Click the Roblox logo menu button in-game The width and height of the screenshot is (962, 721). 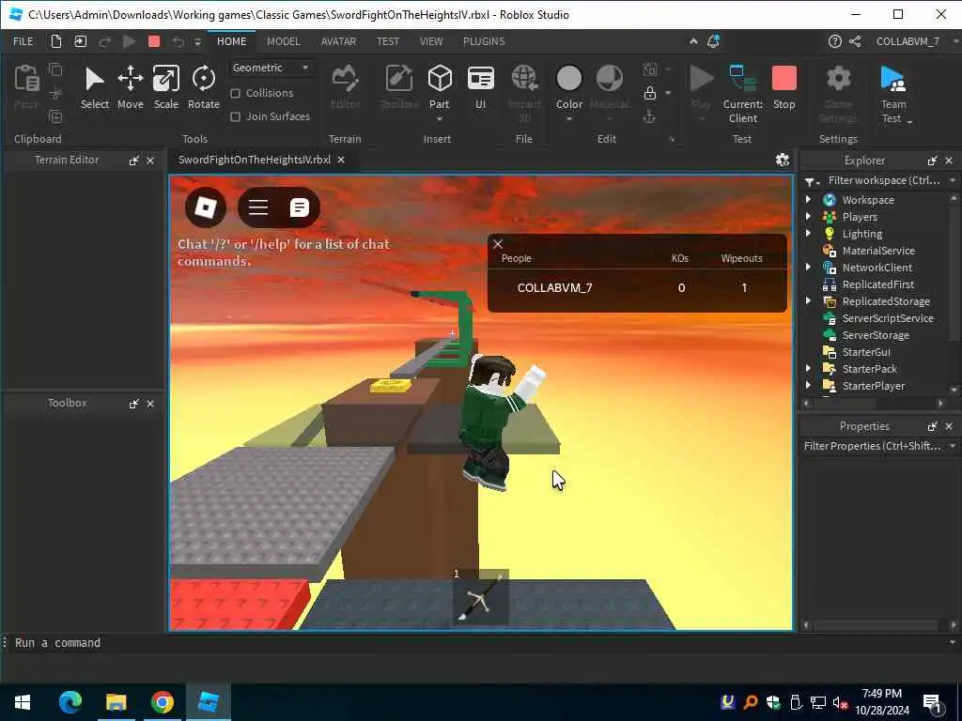[206, 207]
